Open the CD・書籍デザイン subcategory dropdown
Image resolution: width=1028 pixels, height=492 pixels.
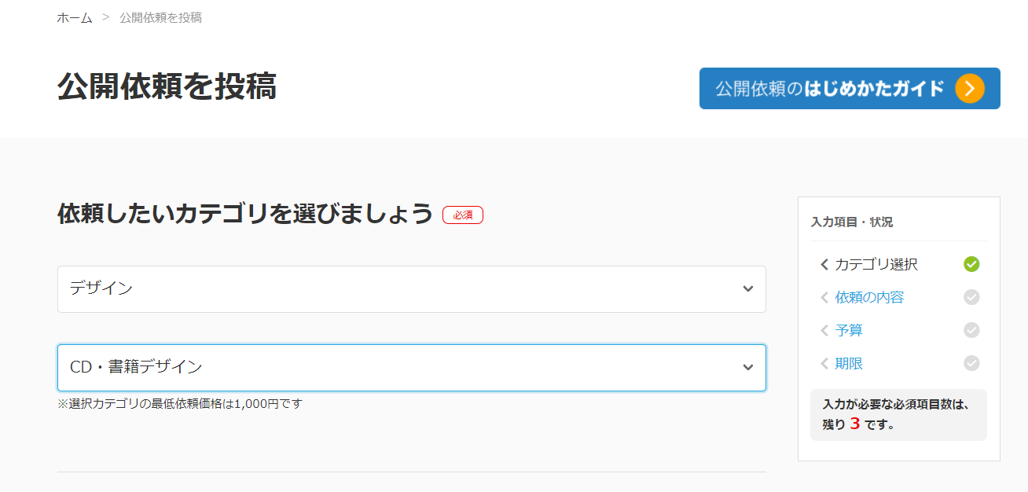(x=412, y=368)
